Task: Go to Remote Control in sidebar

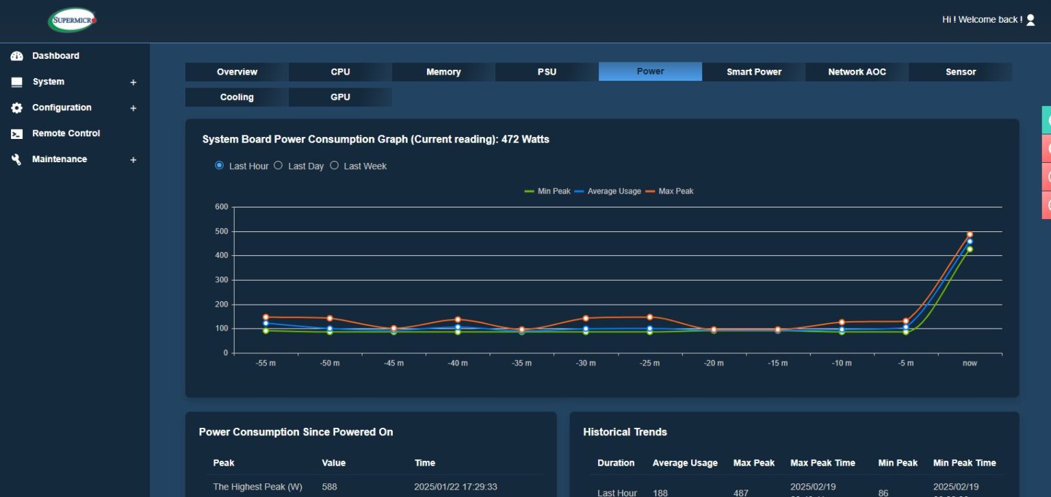Action: [66, 133]
